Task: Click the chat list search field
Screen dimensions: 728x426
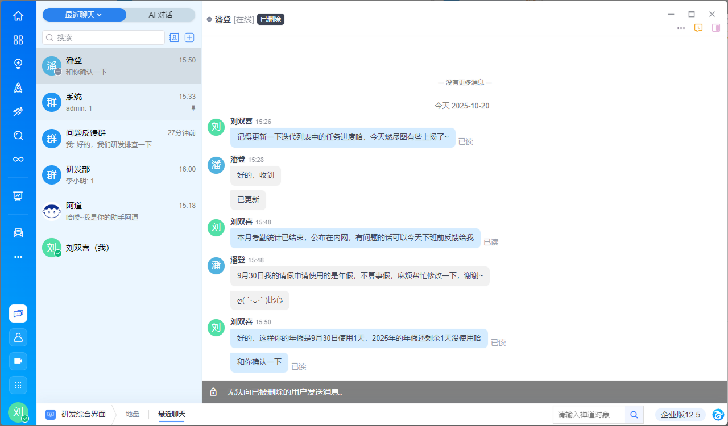Action: (x=104, y=37)
